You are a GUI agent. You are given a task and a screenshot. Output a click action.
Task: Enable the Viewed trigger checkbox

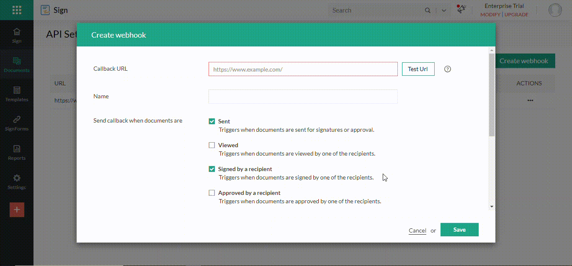click(212, 145)
